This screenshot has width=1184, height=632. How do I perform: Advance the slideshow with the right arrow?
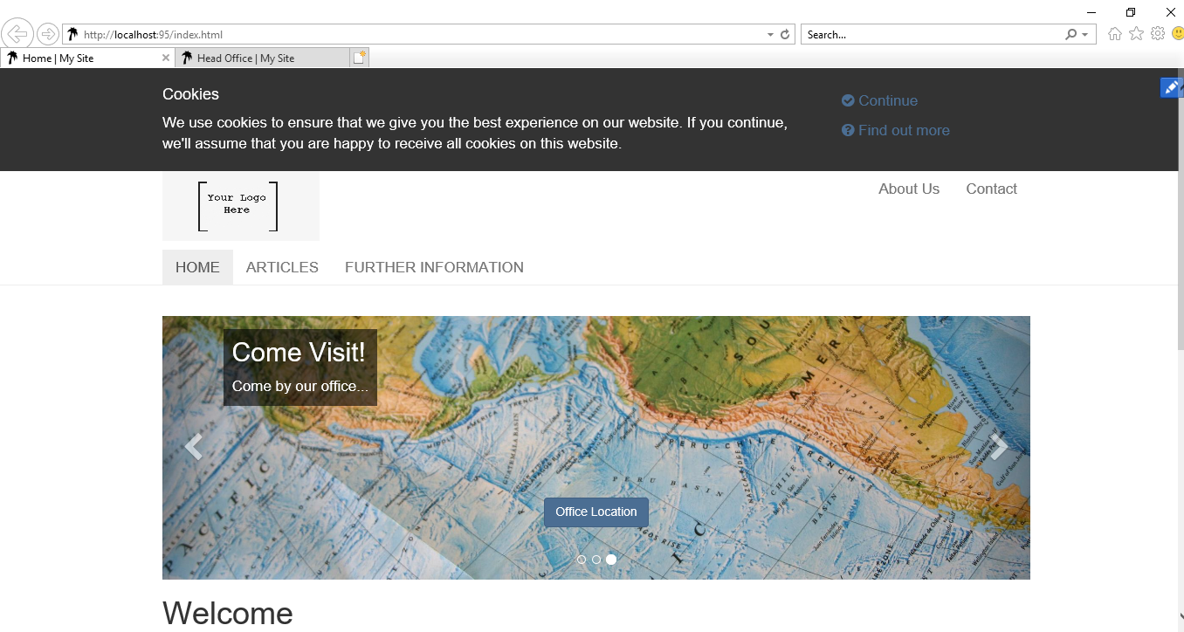click(x=998, y=446)
